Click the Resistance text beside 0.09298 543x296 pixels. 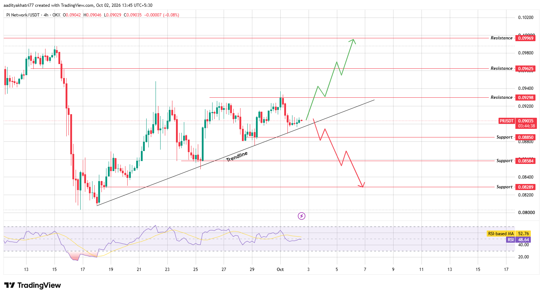(501, 97)
